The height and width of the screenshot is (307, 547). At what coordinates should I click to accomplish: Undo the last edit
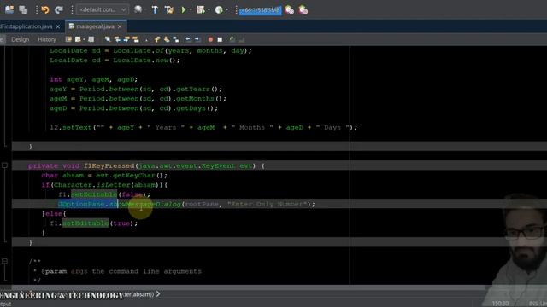pos(45,9)
